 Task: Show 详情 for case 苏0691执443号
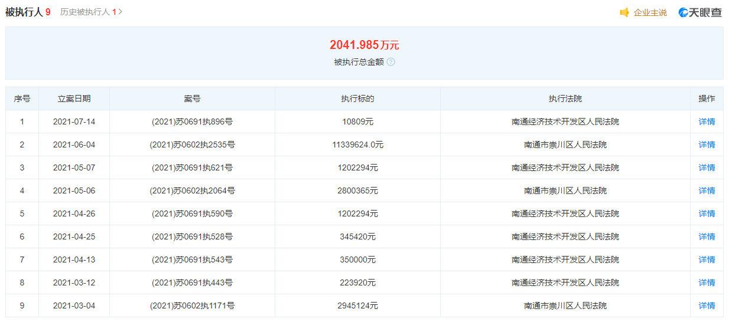707,282
